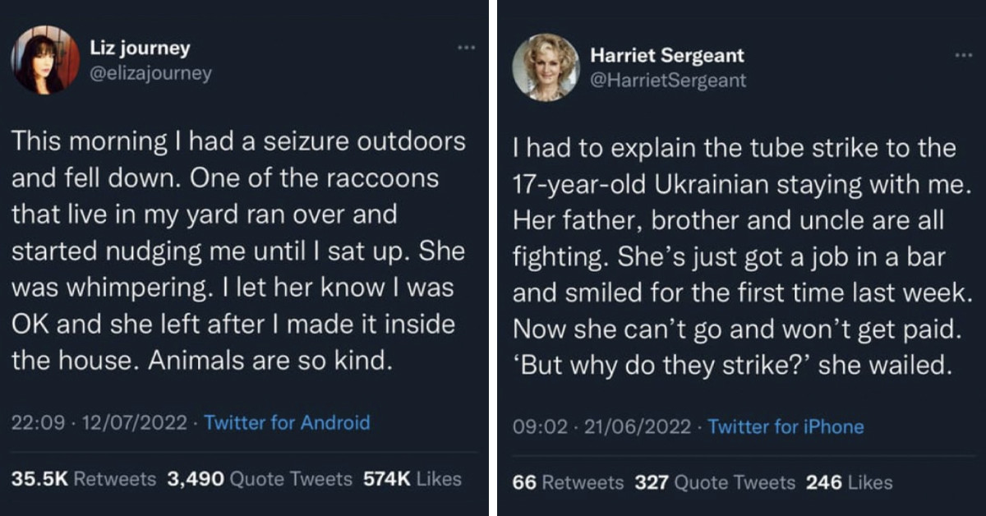Click the @HarrietSergeant handle
The height and width of the screenshot is (516, 986).
[669, 80]
